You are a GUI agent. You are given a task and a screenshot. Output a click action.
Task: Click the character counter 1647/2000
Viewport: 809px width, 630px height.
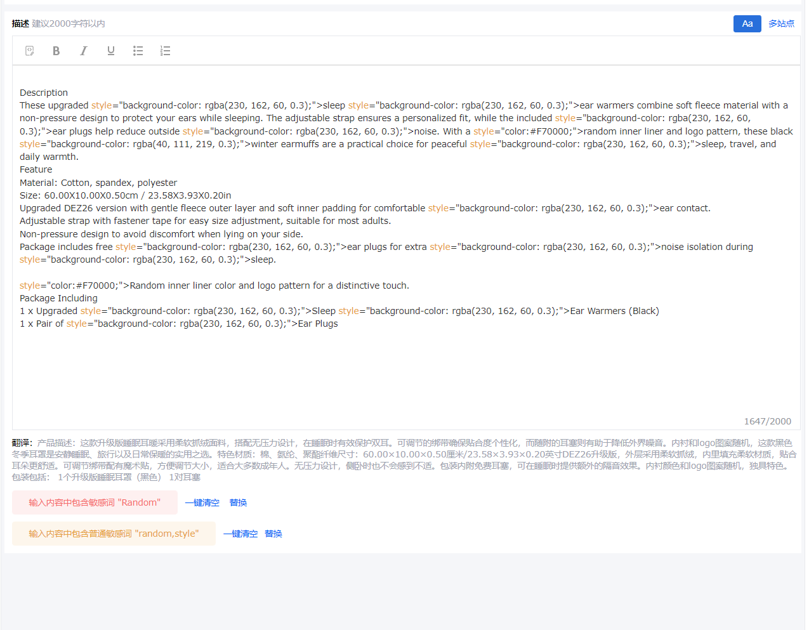tap(768, 421)
